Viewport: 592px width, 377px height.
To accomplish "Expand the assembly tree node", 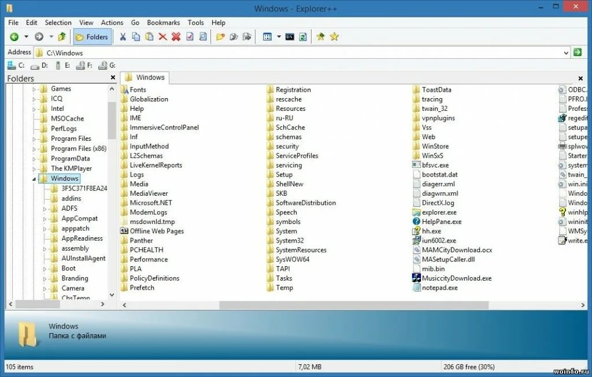I will pos(45,248).
